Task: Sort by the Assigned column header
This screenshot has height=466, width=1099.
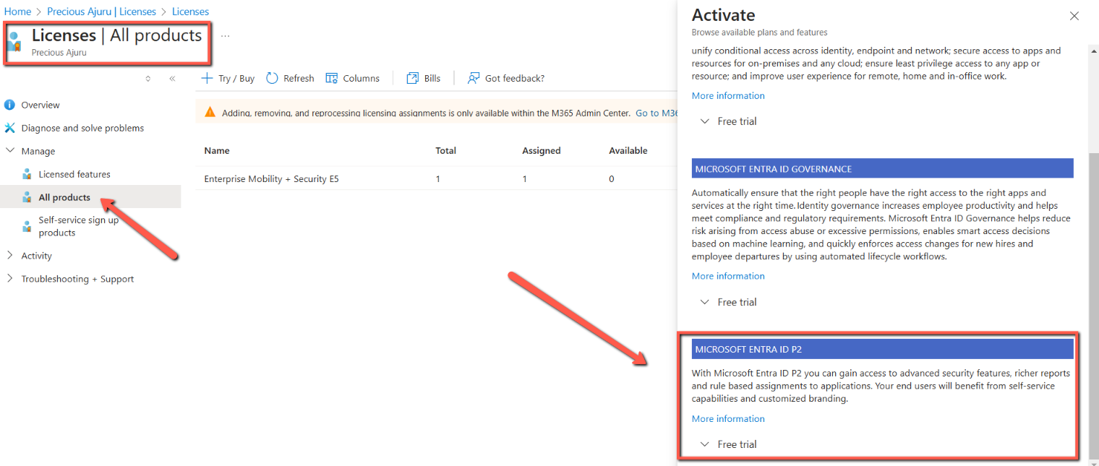Action: coord(542,150)
